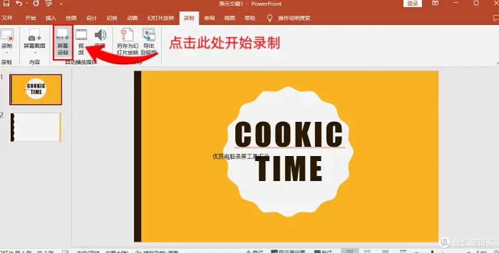Open the 文件 tab
Viewport: 499px width, 253px height.
point(7,18)
